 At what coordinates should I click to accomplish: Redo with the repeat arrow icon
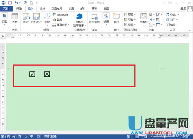pos(25,3)
